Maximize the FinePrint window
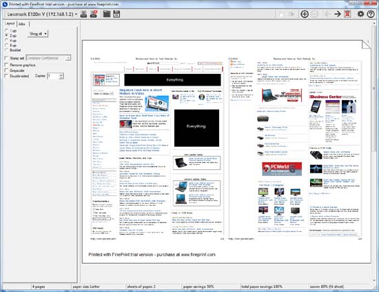Image resolution: width=379 pixels, height=292 pixels. (x=360, y=3)
